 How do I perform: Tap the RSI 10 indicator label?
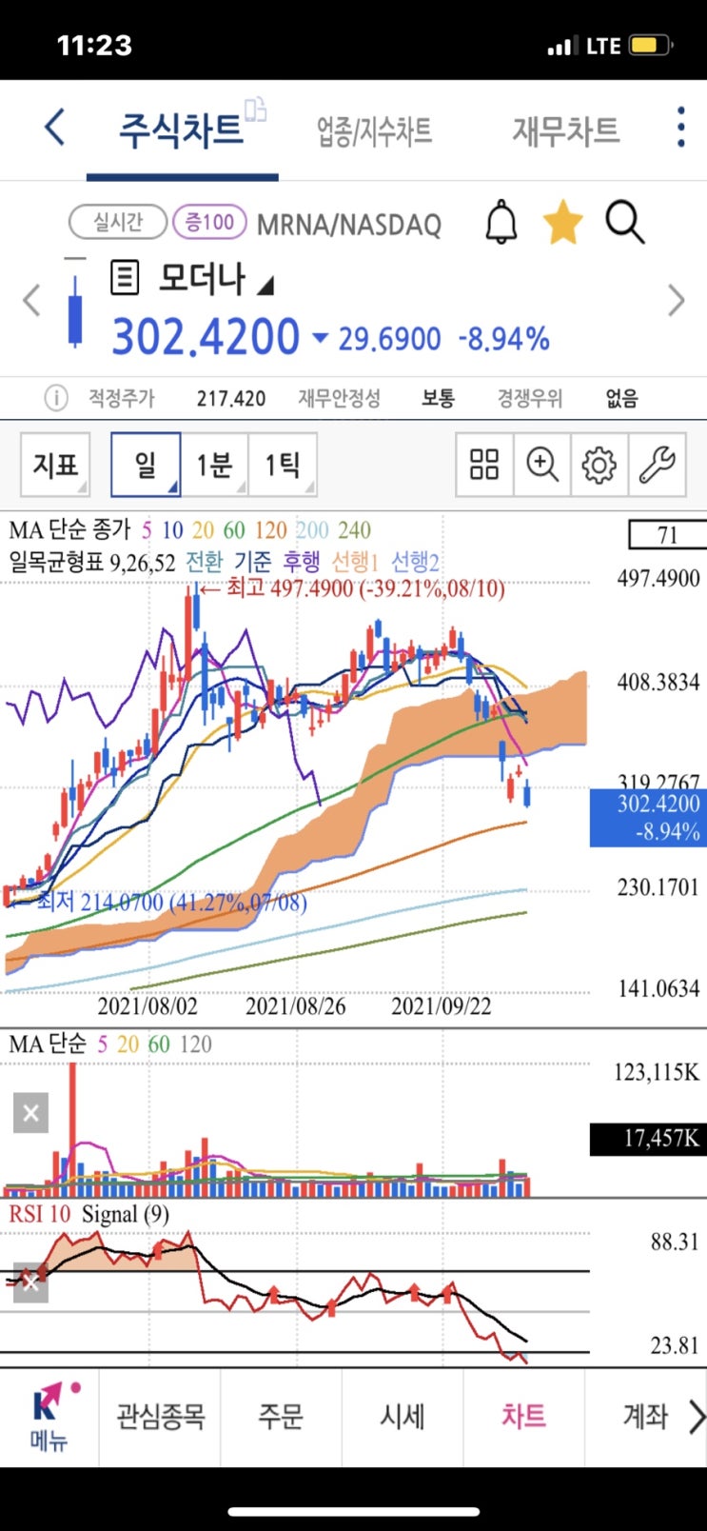coord(40,1214)
